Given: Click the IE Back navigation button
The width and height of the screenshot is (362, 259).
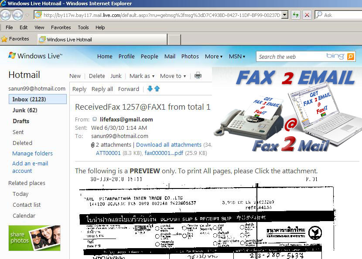Looking at the screenshot, I should [x=6, y=15].
